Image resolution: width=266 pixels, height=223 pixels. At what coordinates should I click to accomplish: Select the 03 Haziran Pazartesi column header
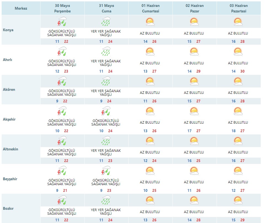pos(239,8)
